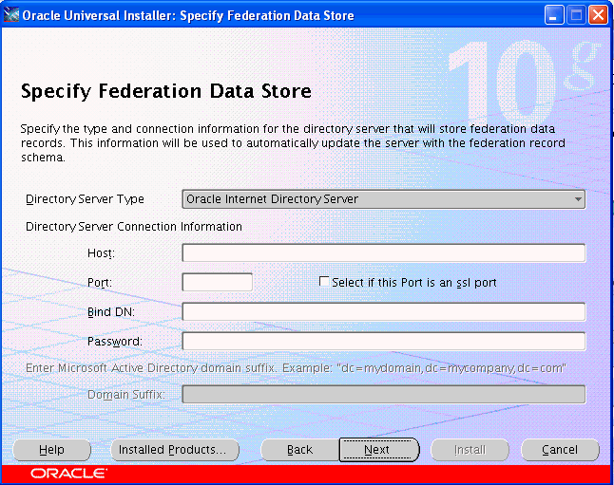Go Back to the previous installer step
614x485 pixels.
tap(299, 450)
